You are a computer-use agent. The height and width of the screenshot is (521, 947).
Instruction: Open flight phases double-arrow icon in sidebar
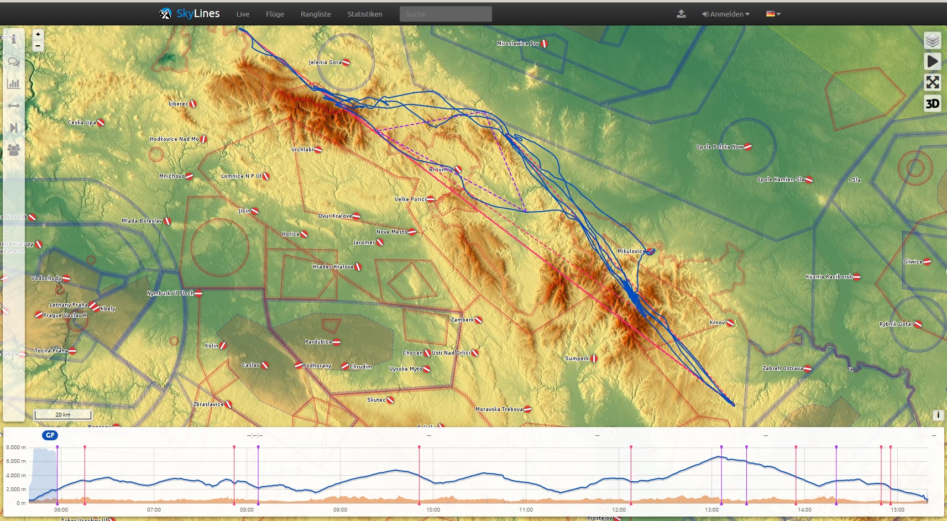[14, 106]
